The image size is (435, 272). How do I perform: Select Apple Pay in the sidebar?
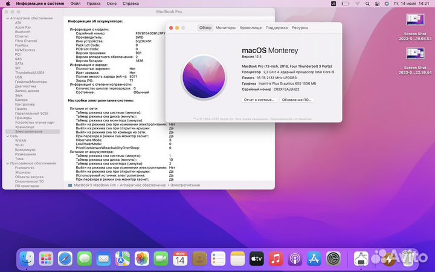[23, 27]
